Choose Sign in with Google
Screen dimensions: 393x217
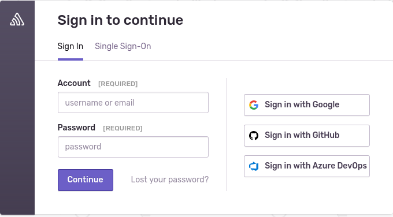pos(307,105)
